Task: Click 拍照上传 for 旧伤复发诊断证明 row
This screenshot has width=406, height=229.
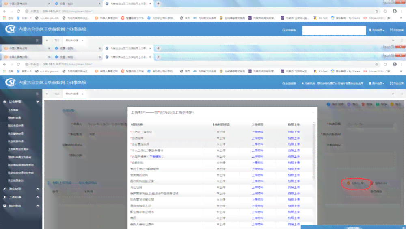Action: click(294, 200)
